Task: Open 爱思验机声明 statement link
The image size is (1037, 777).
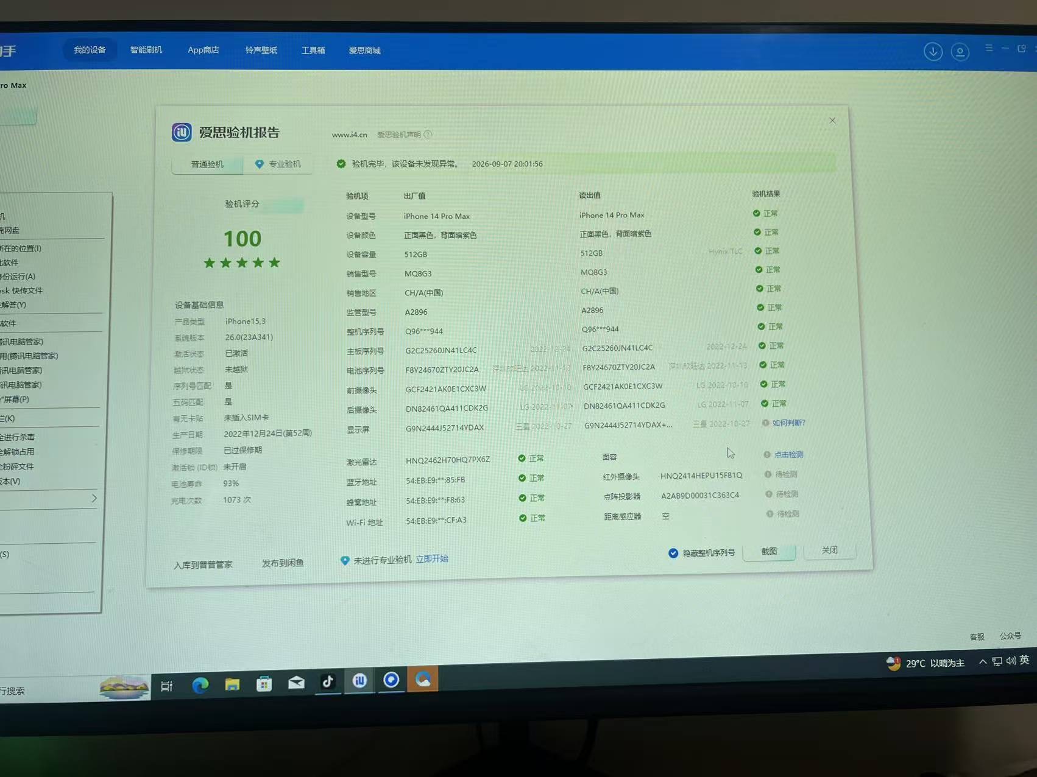Action: (x=399, y=135)
